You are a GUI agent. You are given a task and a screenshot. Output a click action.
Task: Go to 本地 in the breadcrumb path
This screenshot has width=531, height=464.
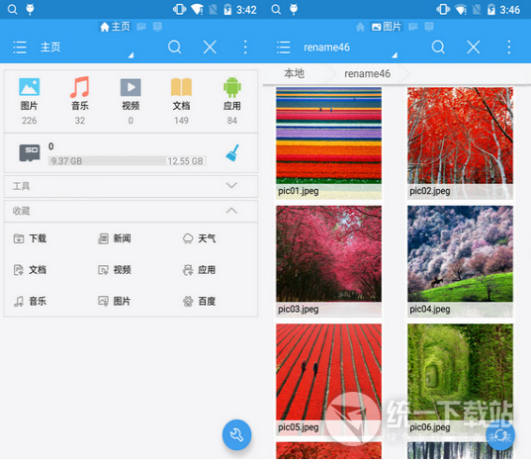295,73
